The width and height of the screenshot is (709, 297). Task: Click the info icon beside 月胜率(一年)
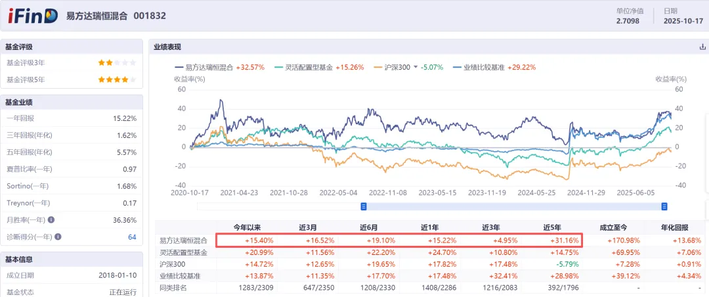coord(51,220)
